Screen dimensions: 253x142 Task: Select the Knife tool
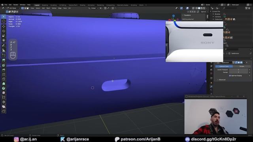pyautogui.click(x=4, y=79)
